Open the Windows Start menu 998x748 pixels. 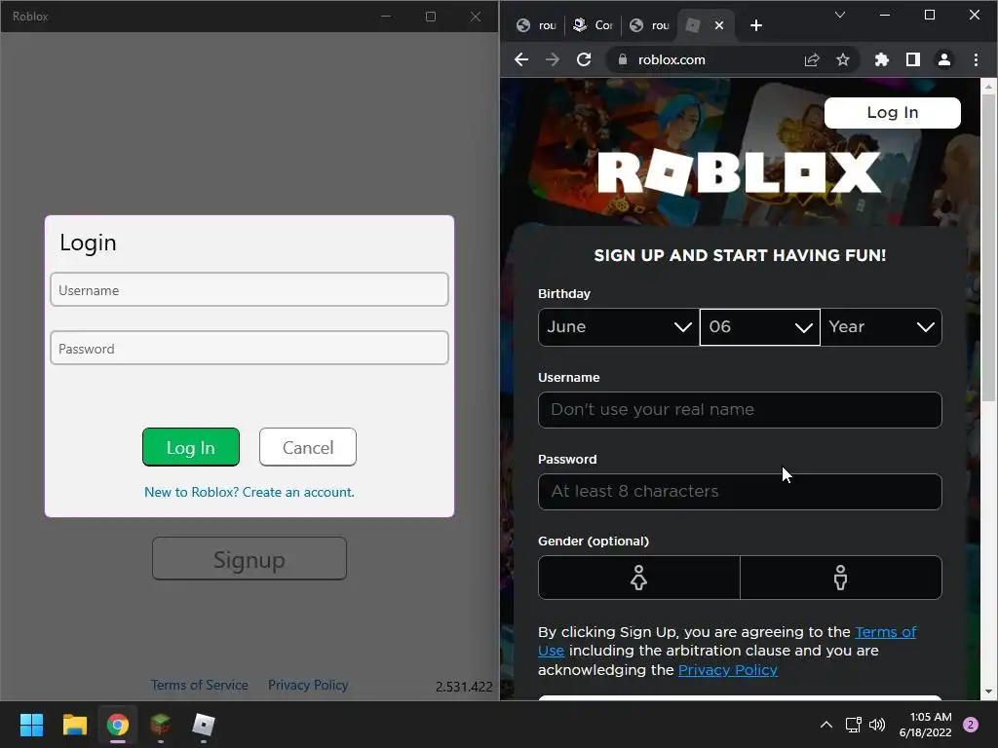31,725
